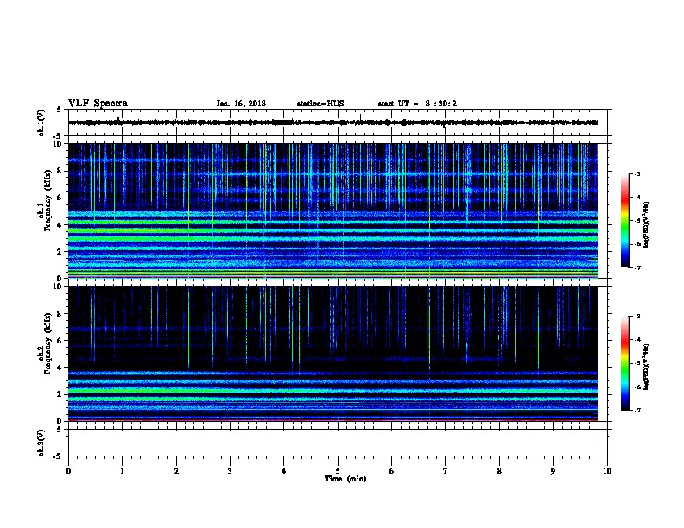Click the flat ch.3 voltage trace line

click(x=332, y=443)
